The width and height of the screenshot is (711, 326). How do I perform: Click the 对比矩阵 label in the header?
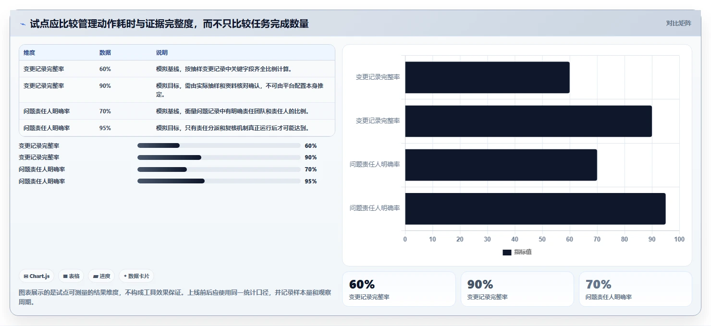coord(679,24)
